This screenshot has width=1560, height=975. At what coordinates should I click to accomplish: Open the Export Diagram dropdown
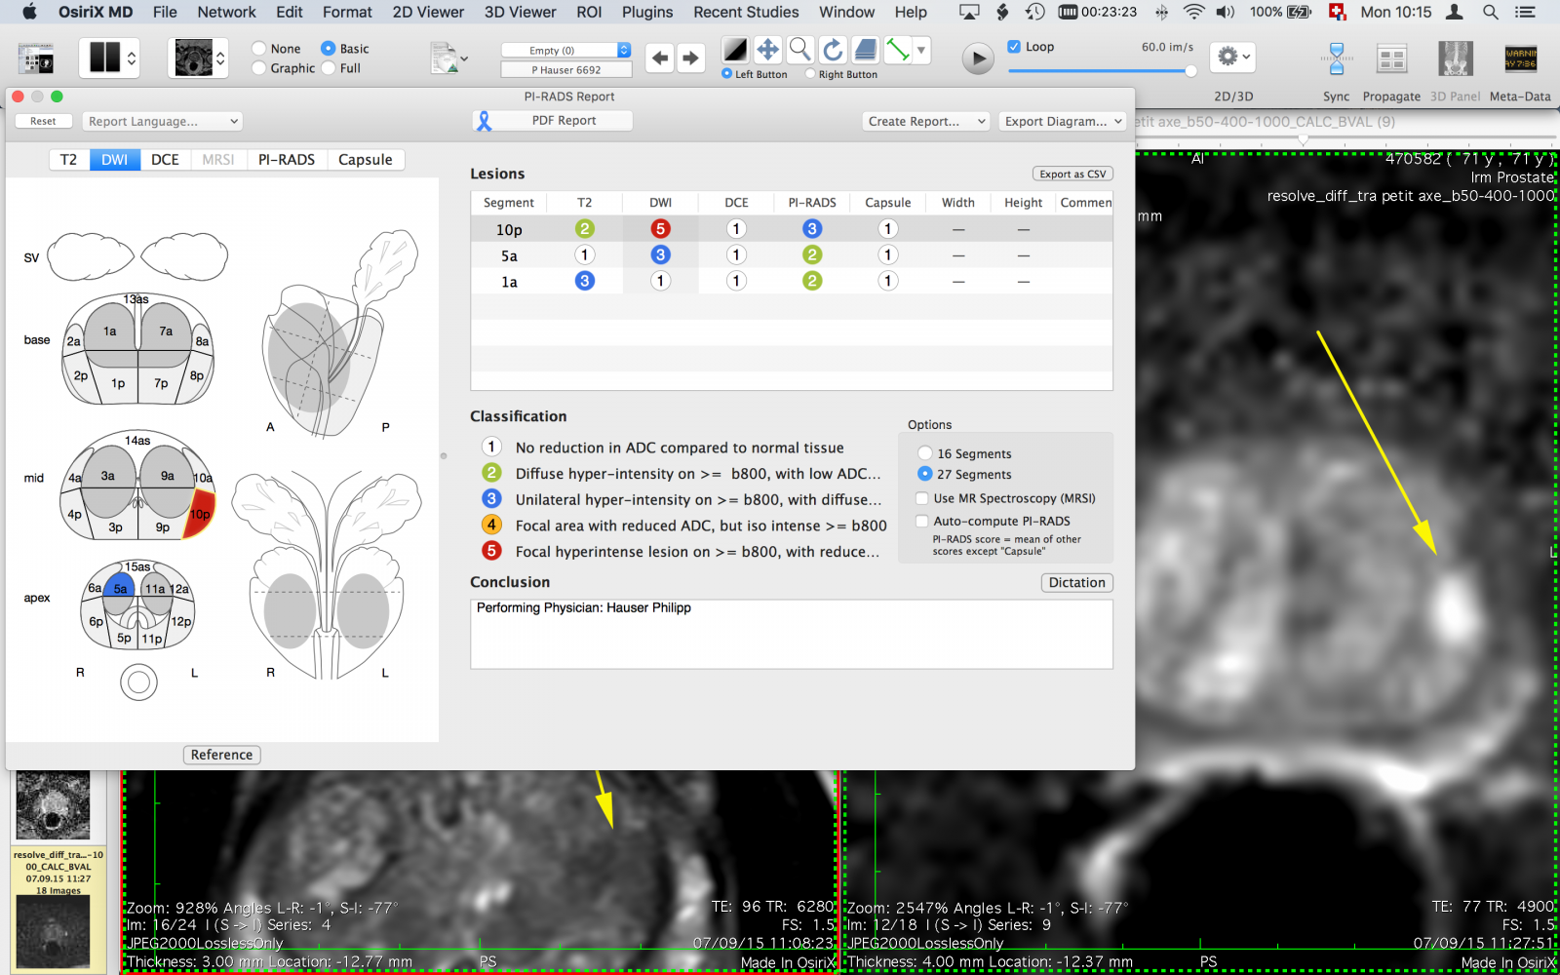click(x=1062, y=121)
